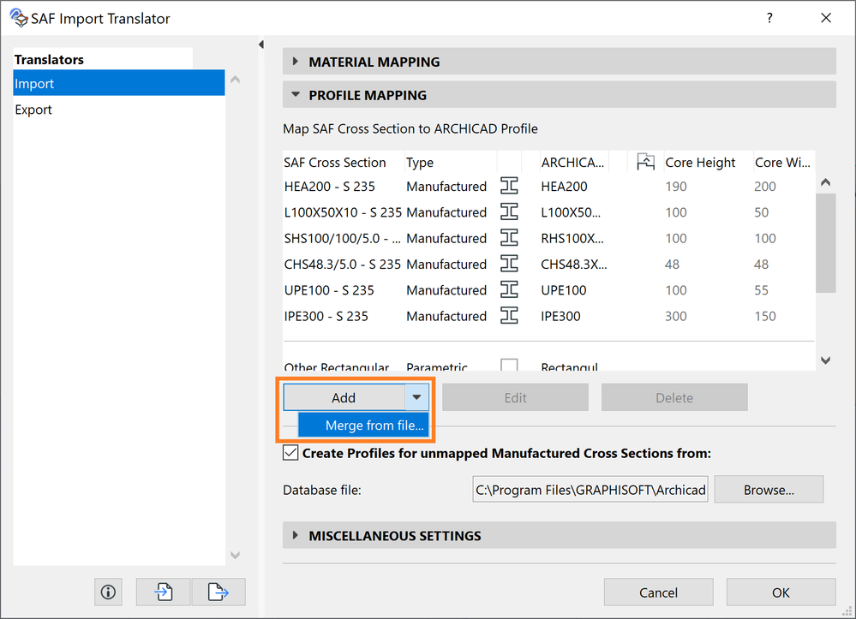Click the core height value 190
The image size is (856, 619).
tap(676, 186)
